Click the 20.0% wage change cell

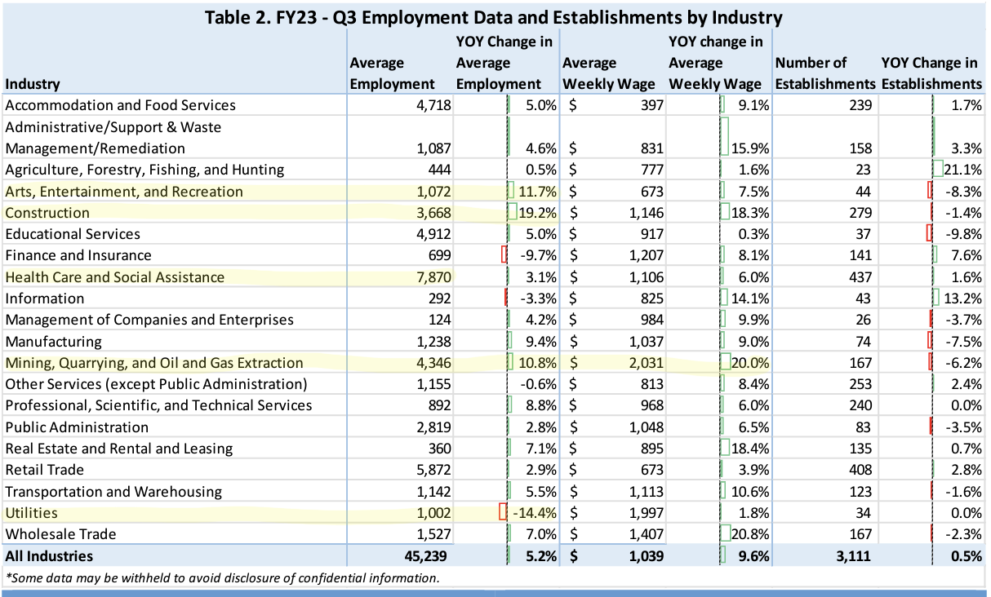pos(751,363)
